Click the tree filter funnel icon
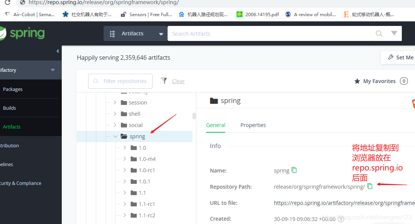Screen dimensions: 415x224 pyautogui.click(x=164, y=80)
